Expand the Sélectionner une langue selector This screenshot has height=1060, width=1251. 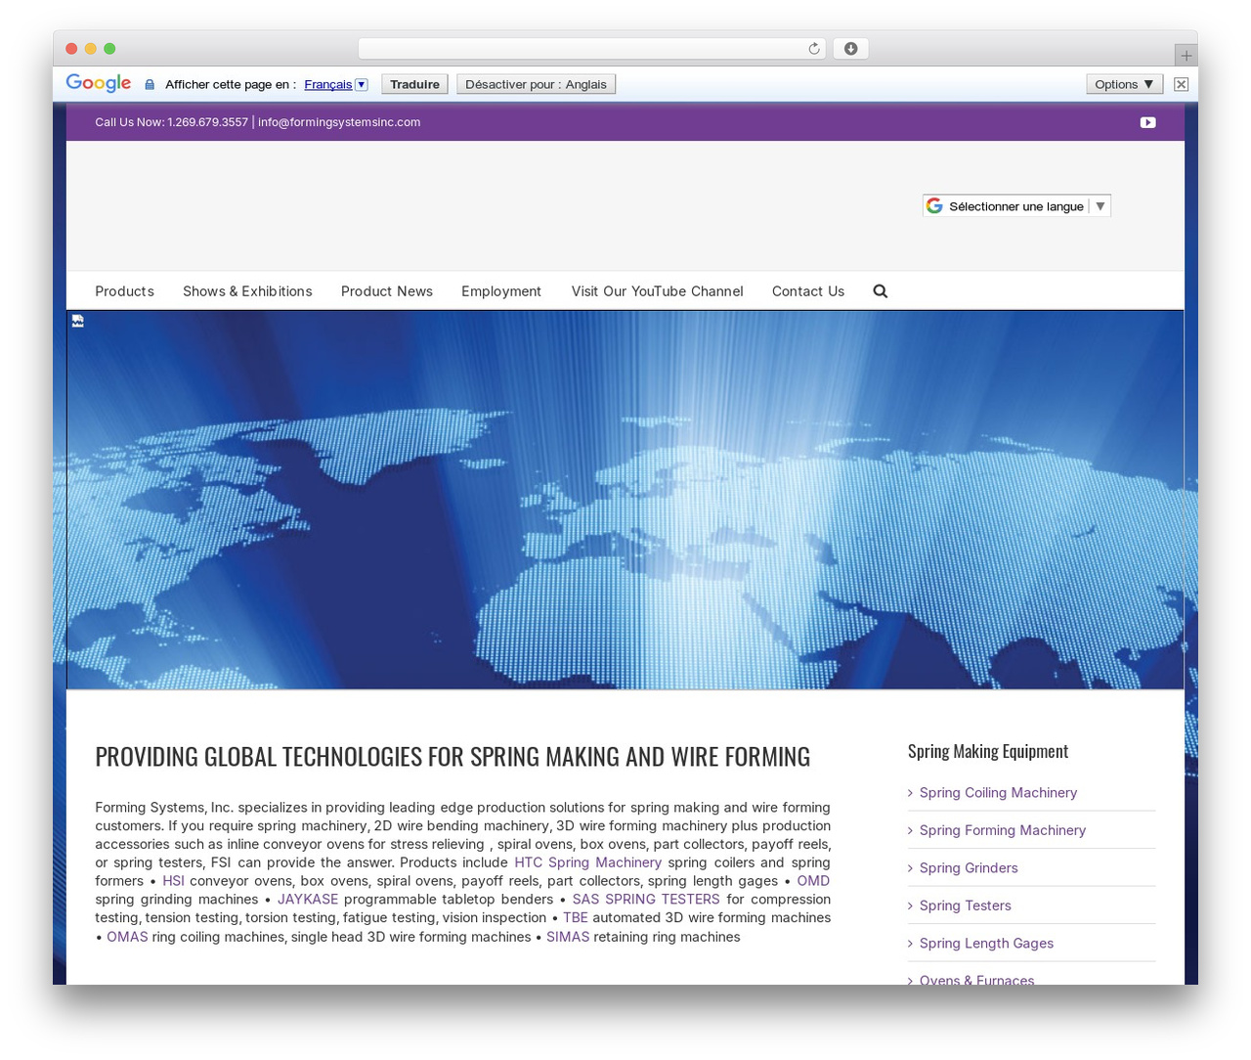click(x=1016, y=206)
